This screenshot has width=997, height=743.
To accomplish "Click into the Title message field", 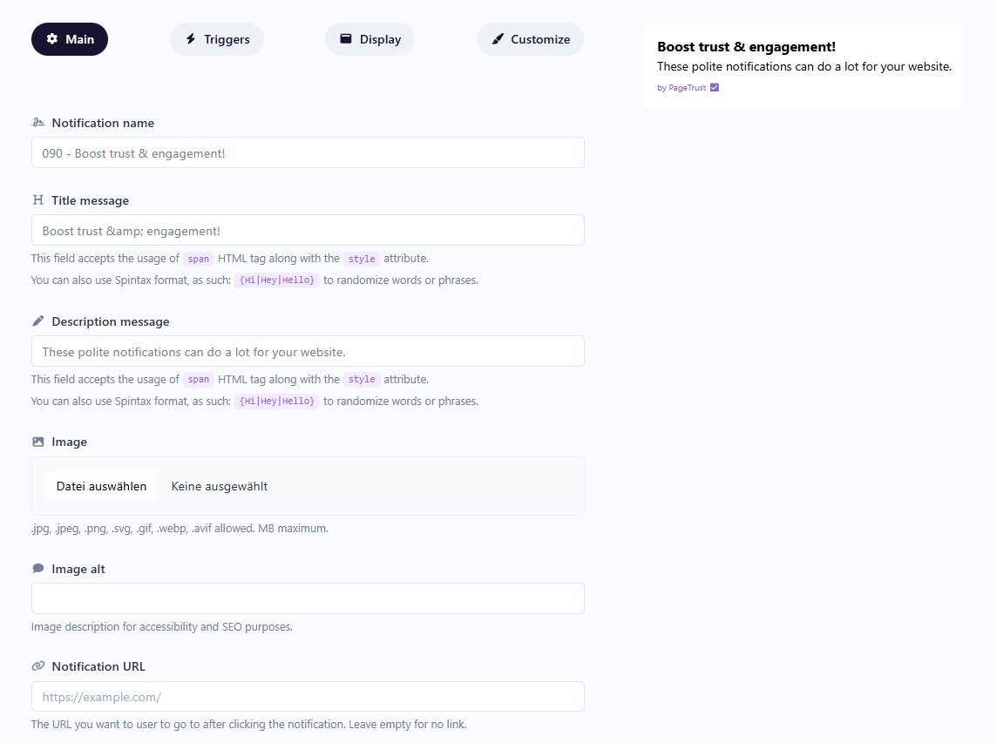I will 308,230.
